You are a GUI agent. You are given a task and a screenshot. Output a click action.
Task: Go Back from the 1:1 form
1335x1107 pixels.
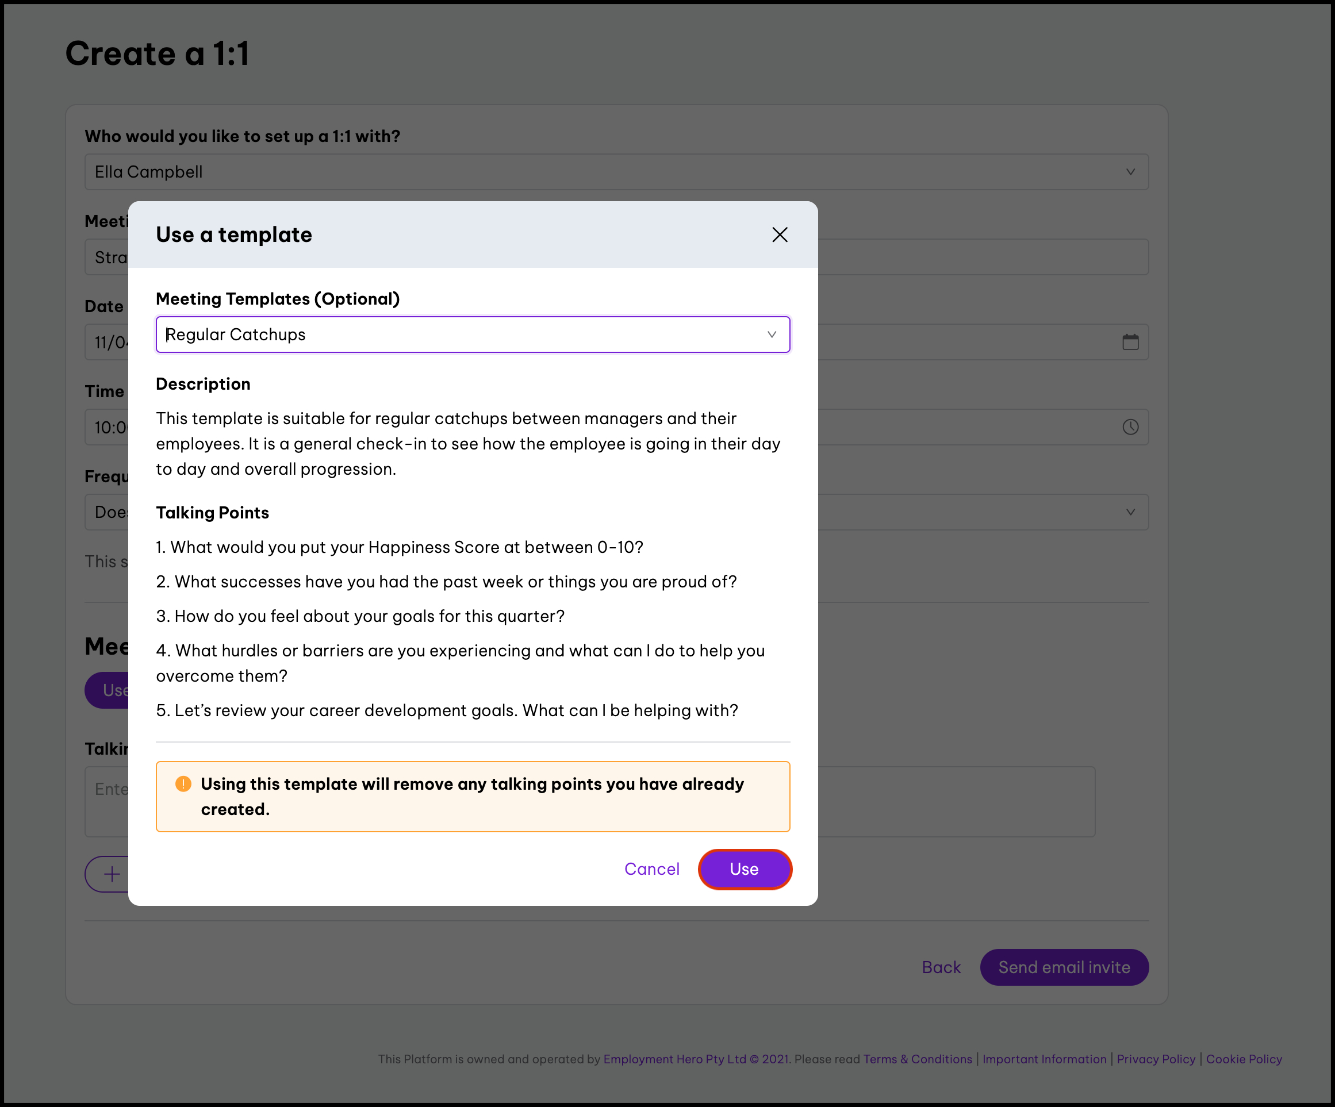point(941,967)
